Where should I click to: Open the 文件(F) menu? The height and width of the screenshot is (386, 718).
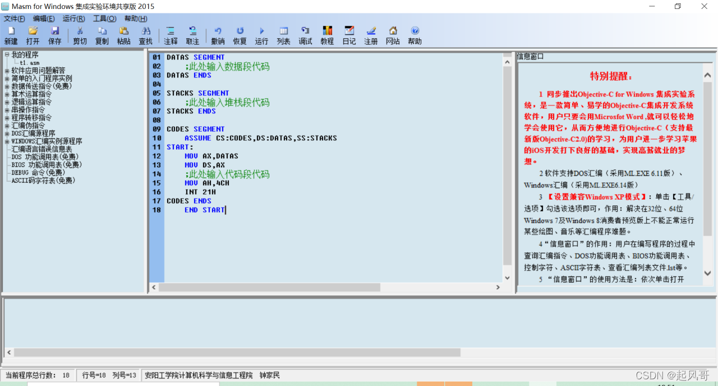(15, 19)
